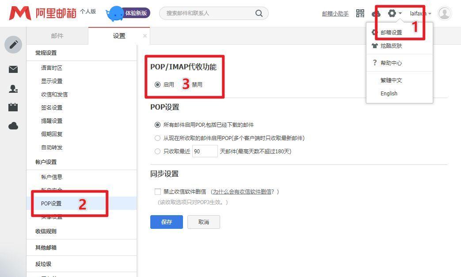461x277 pixels.
Task: Enable the POP/IMAP 启用 radio button
Action: 158,84
